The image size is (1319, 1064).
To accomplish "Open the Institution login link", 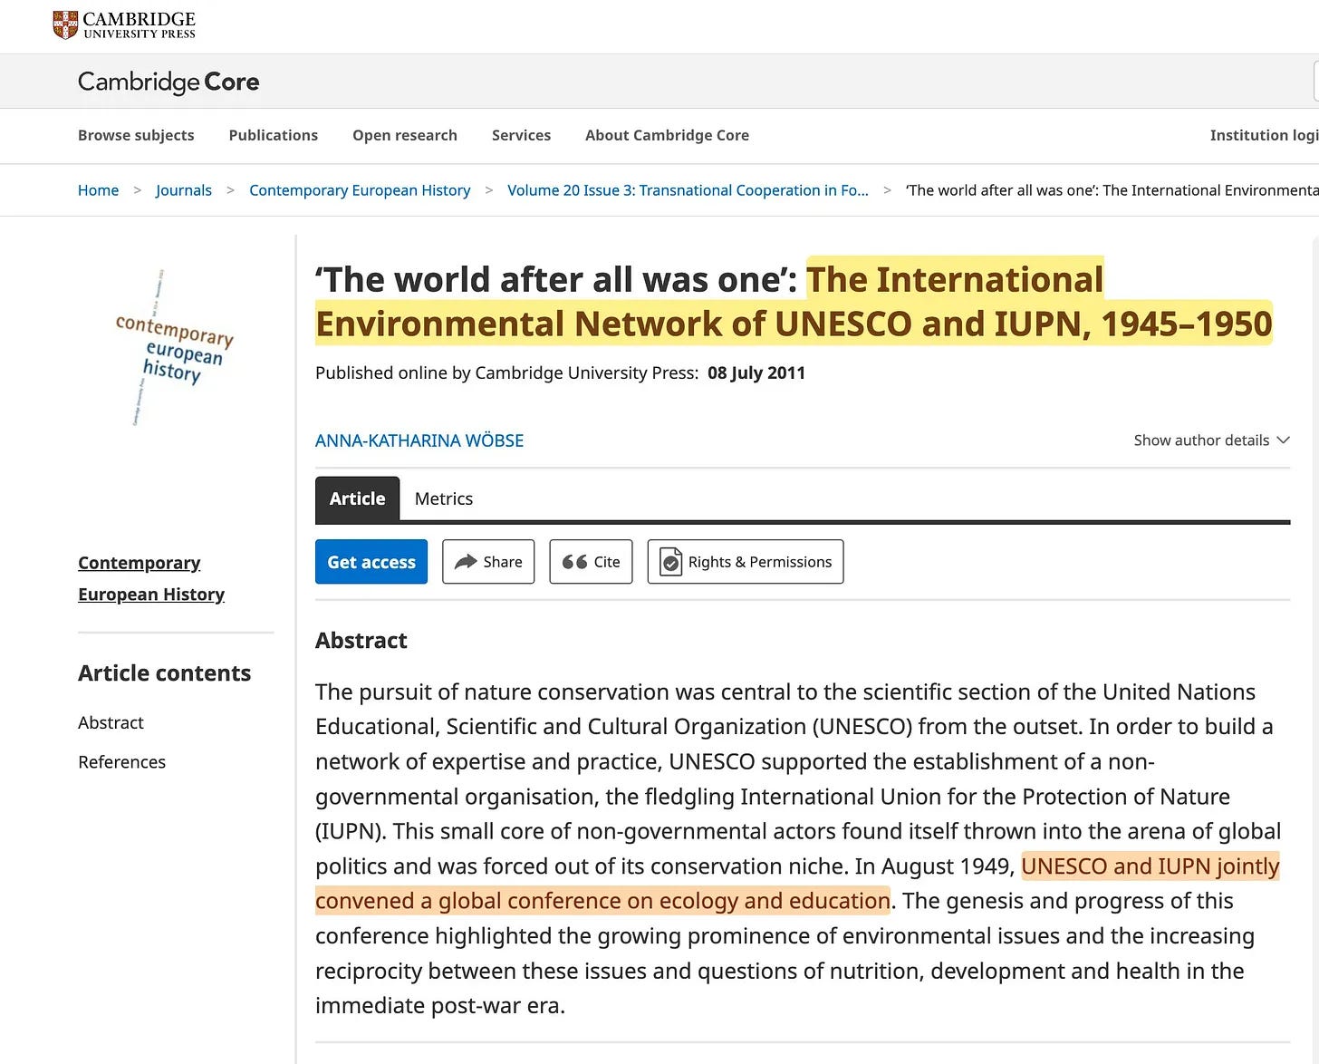I will 1264,135.
